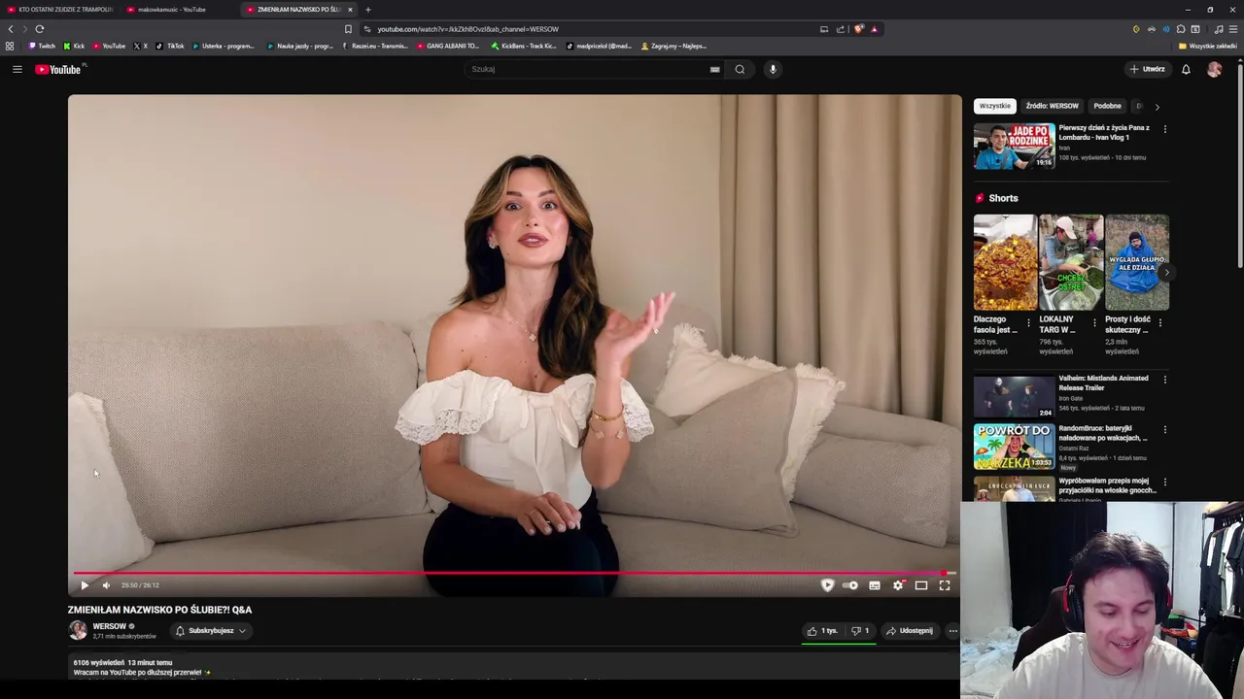Open the Kick bookmark
Image resolution: width=1244 pixels, height=699 pixels.
(74, 46)
